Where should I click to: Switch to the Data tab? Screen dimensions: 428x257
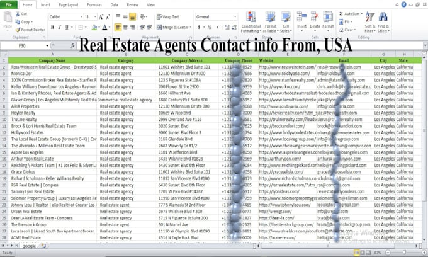coord(115,5)
